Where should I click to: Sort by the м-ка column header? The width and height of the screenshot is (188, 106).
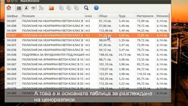(x=91, y=16)
